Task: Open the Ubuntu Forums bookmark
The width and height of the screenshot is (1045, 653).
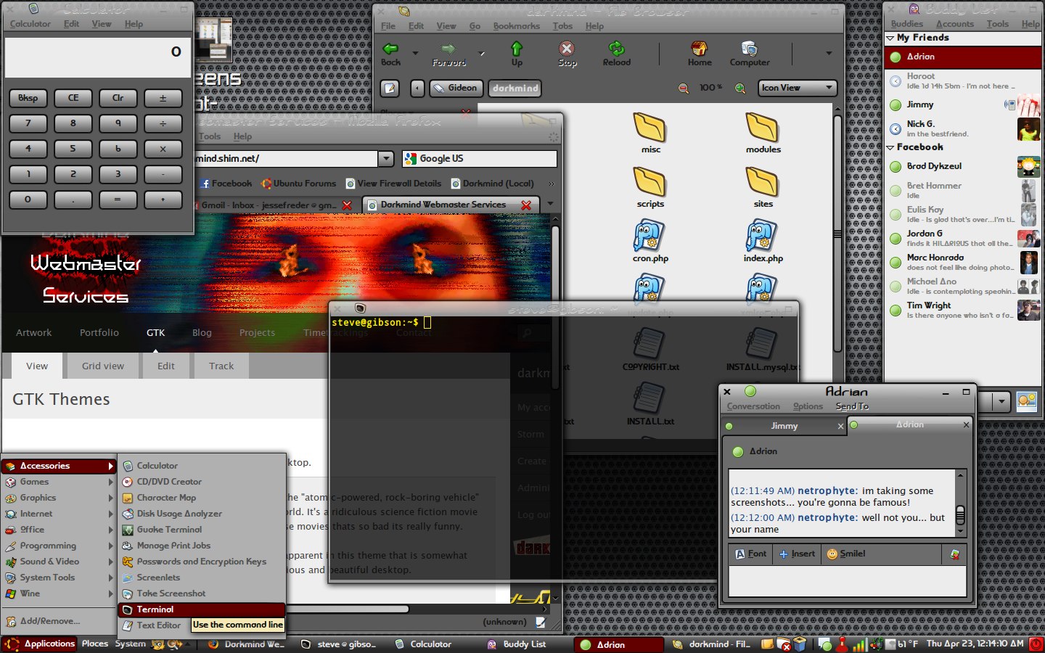Action: pos(298,184)
